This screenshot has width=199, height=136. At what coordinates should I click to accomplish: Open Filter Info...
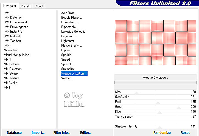pos(62,133)
